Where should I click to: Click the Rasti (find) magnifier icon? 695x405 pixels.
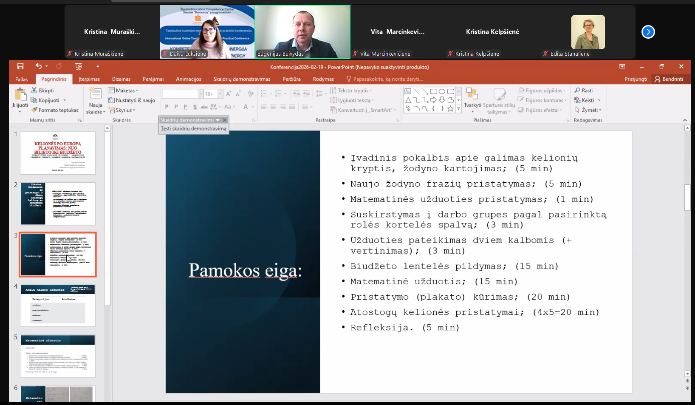[577, 91]
